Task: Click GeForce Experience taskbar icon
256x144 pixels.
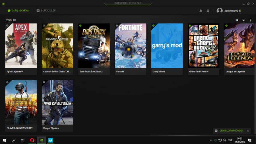Action: [41, 140]
